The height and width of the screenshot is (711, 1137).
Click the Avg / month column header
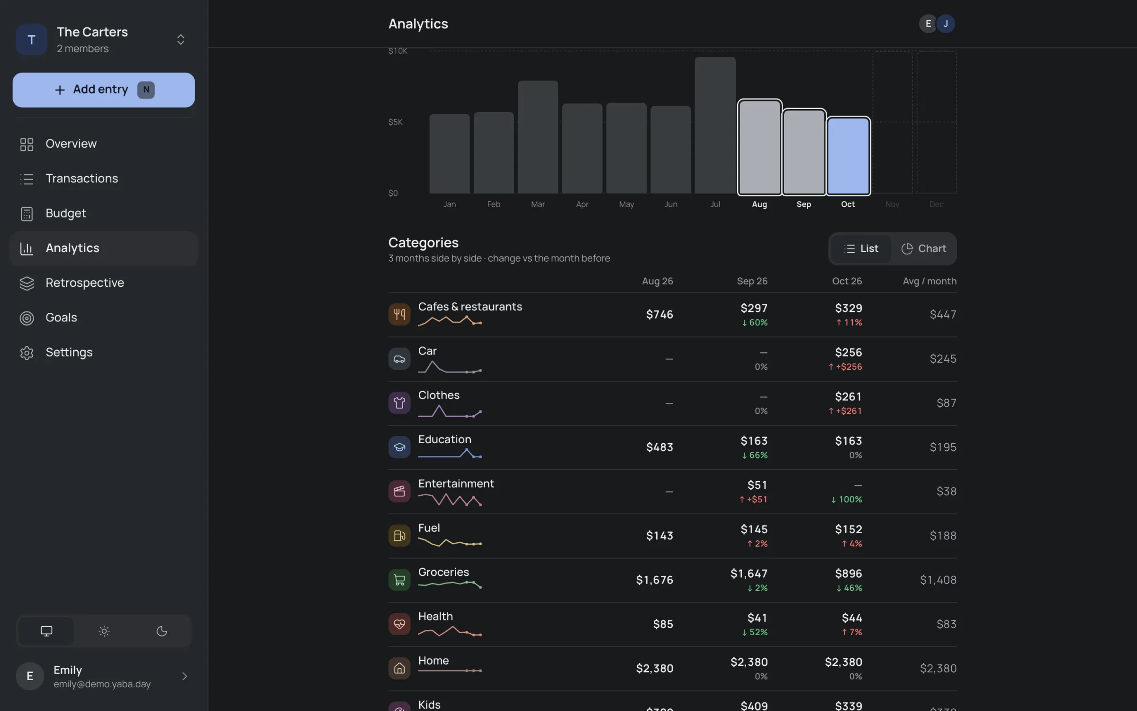929,281
